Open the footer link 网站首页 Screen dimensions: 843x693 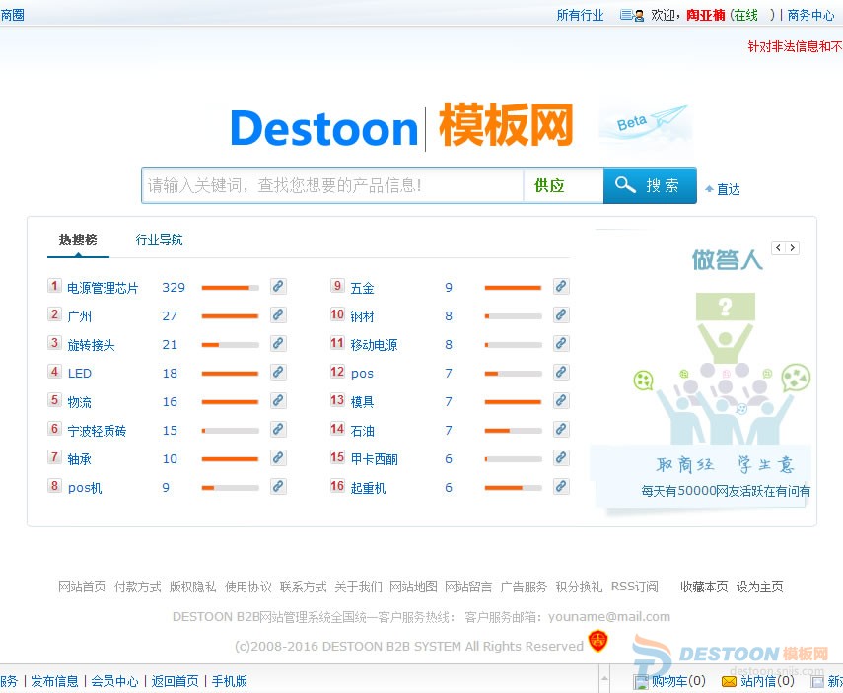click(x=82, y=587)
